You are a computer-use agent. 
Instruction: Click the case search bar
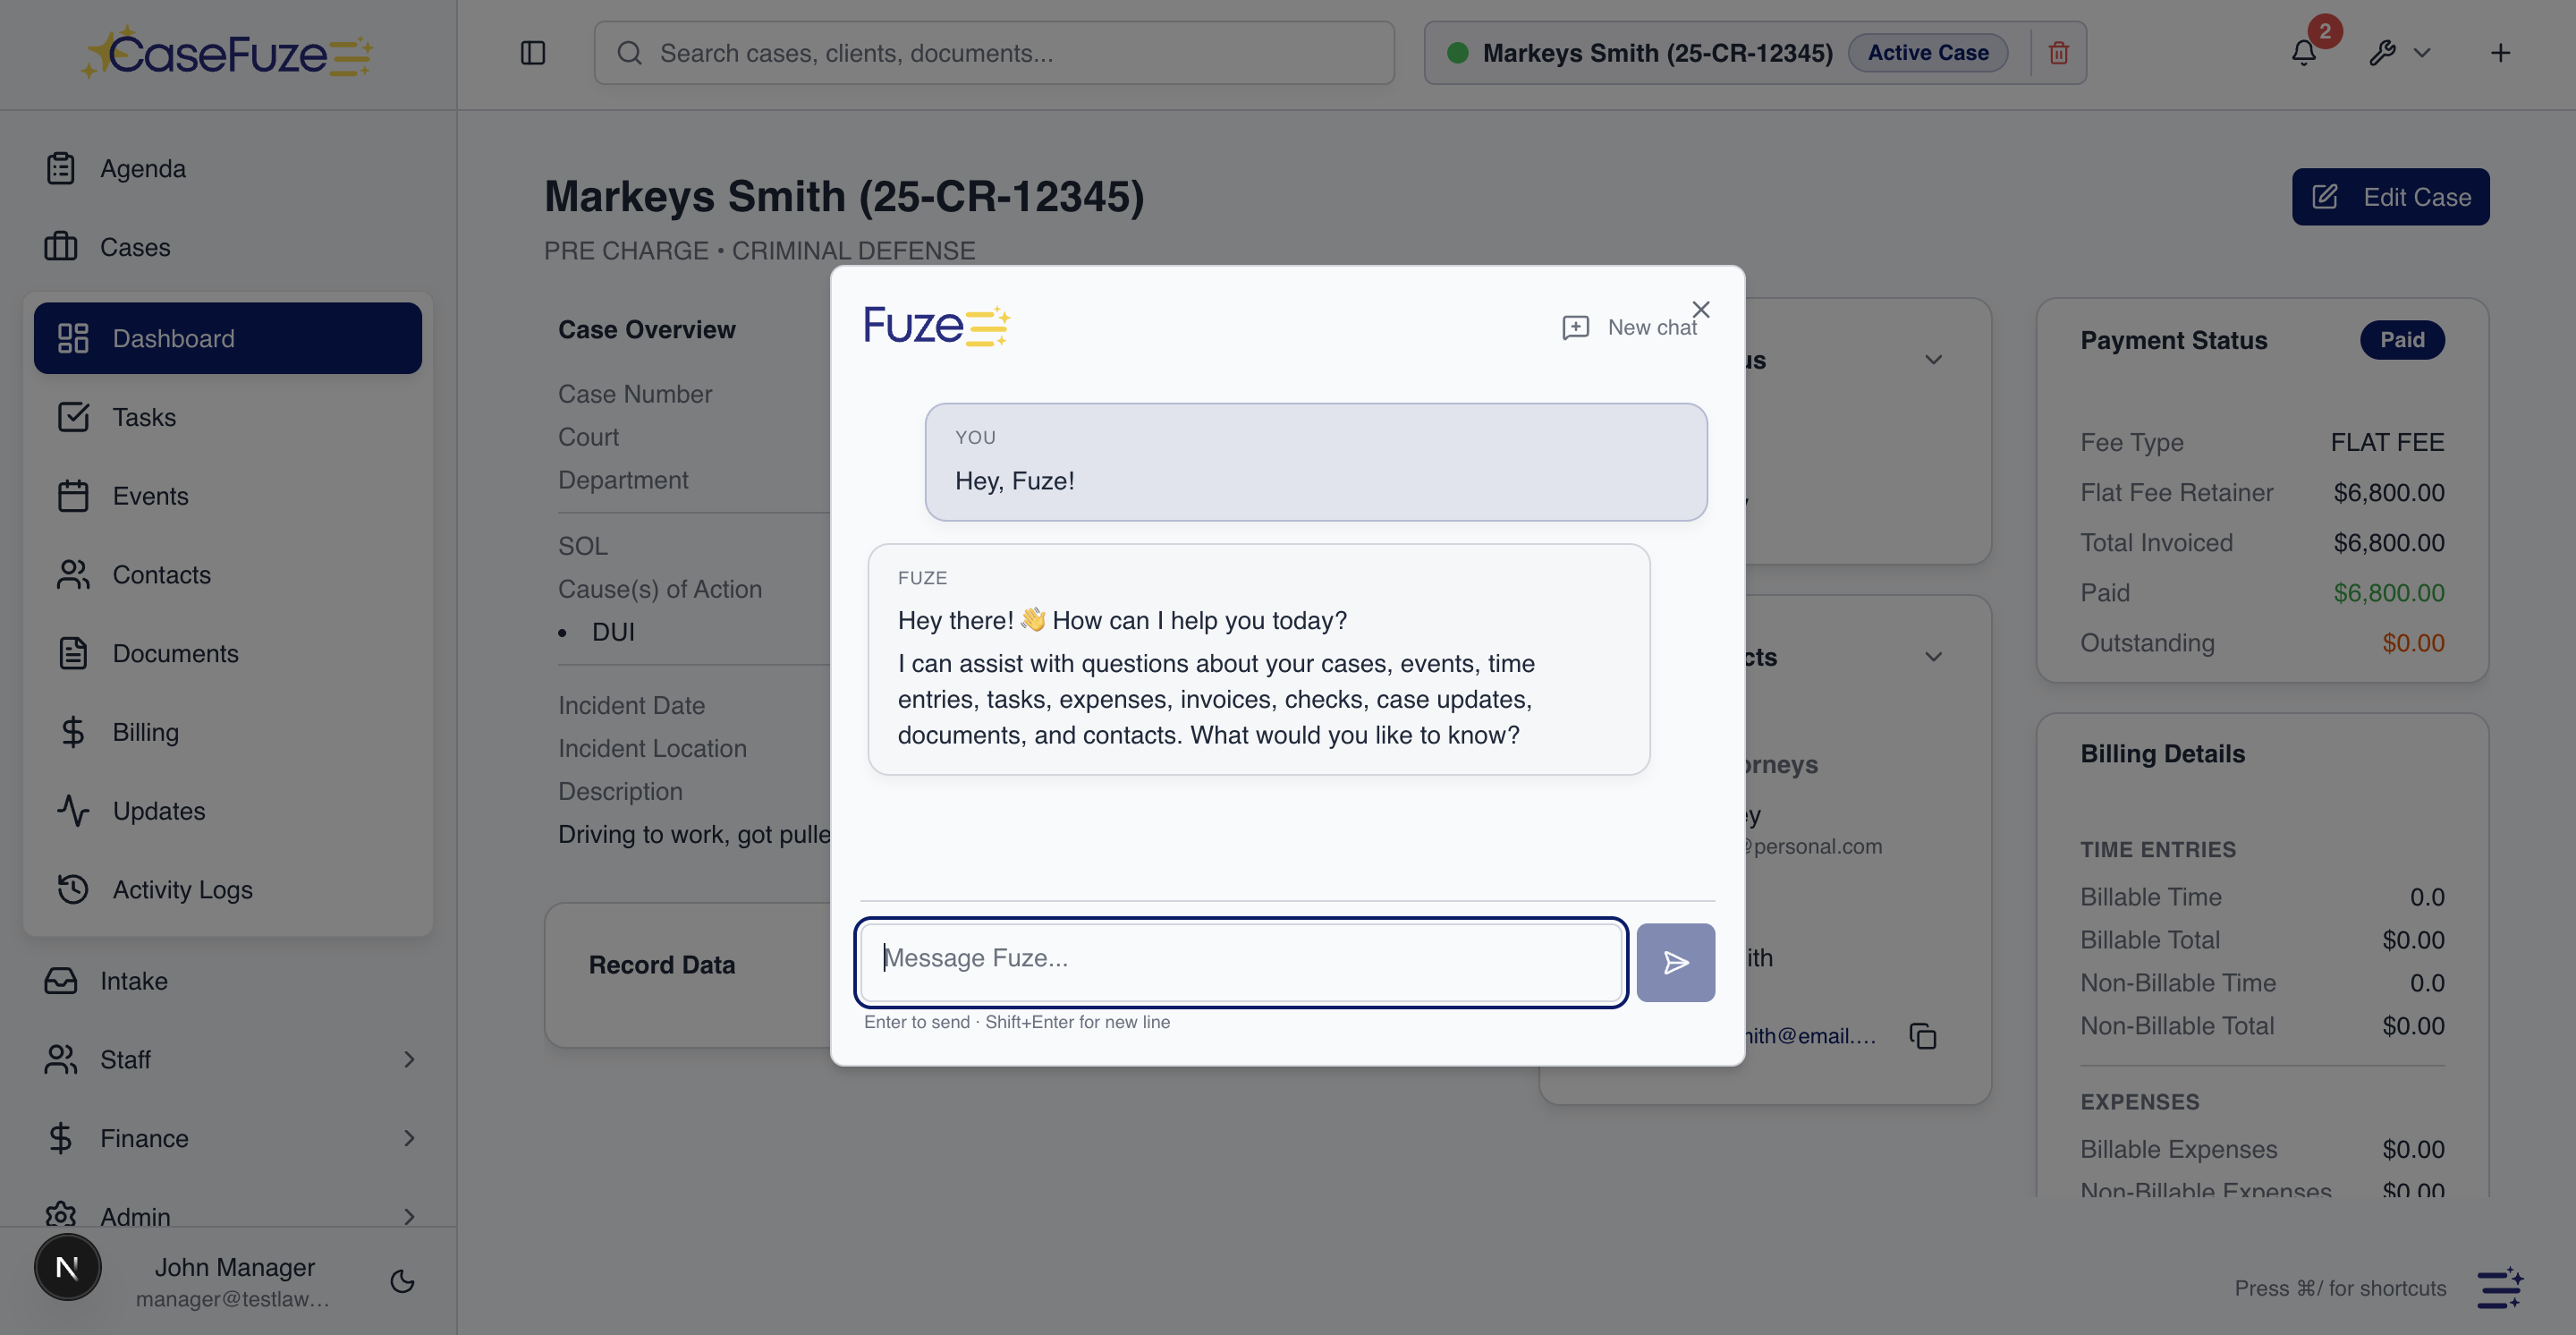[993, 53]
